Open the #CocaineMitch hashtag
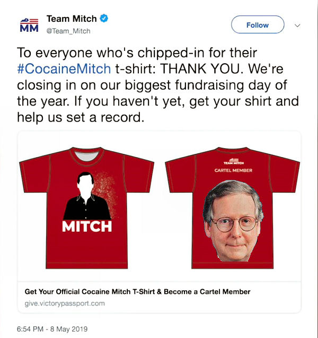Image resolution: width=318 pixels, height=338 pixels. [64, 69]
